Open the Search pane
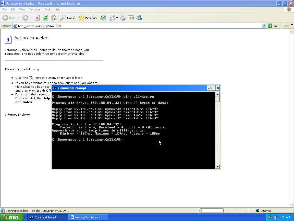The image size is (294, 221). (x=68, y=18)
